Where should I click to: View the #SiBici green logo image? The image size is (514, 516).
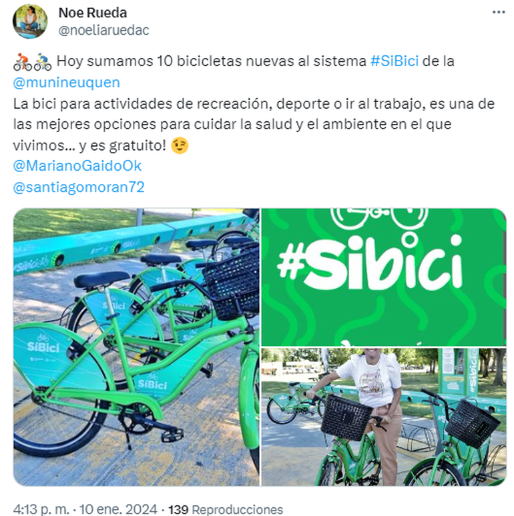[384, 277]
